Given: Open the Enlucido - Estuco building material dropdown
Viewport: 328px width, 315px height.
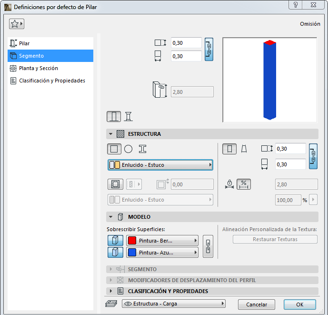Looking at the screenshot, I should coord(160,165).
